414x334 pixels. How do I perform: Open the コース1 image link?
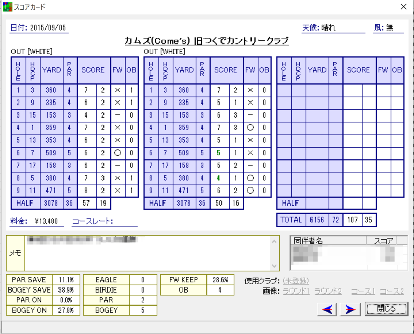363,291
